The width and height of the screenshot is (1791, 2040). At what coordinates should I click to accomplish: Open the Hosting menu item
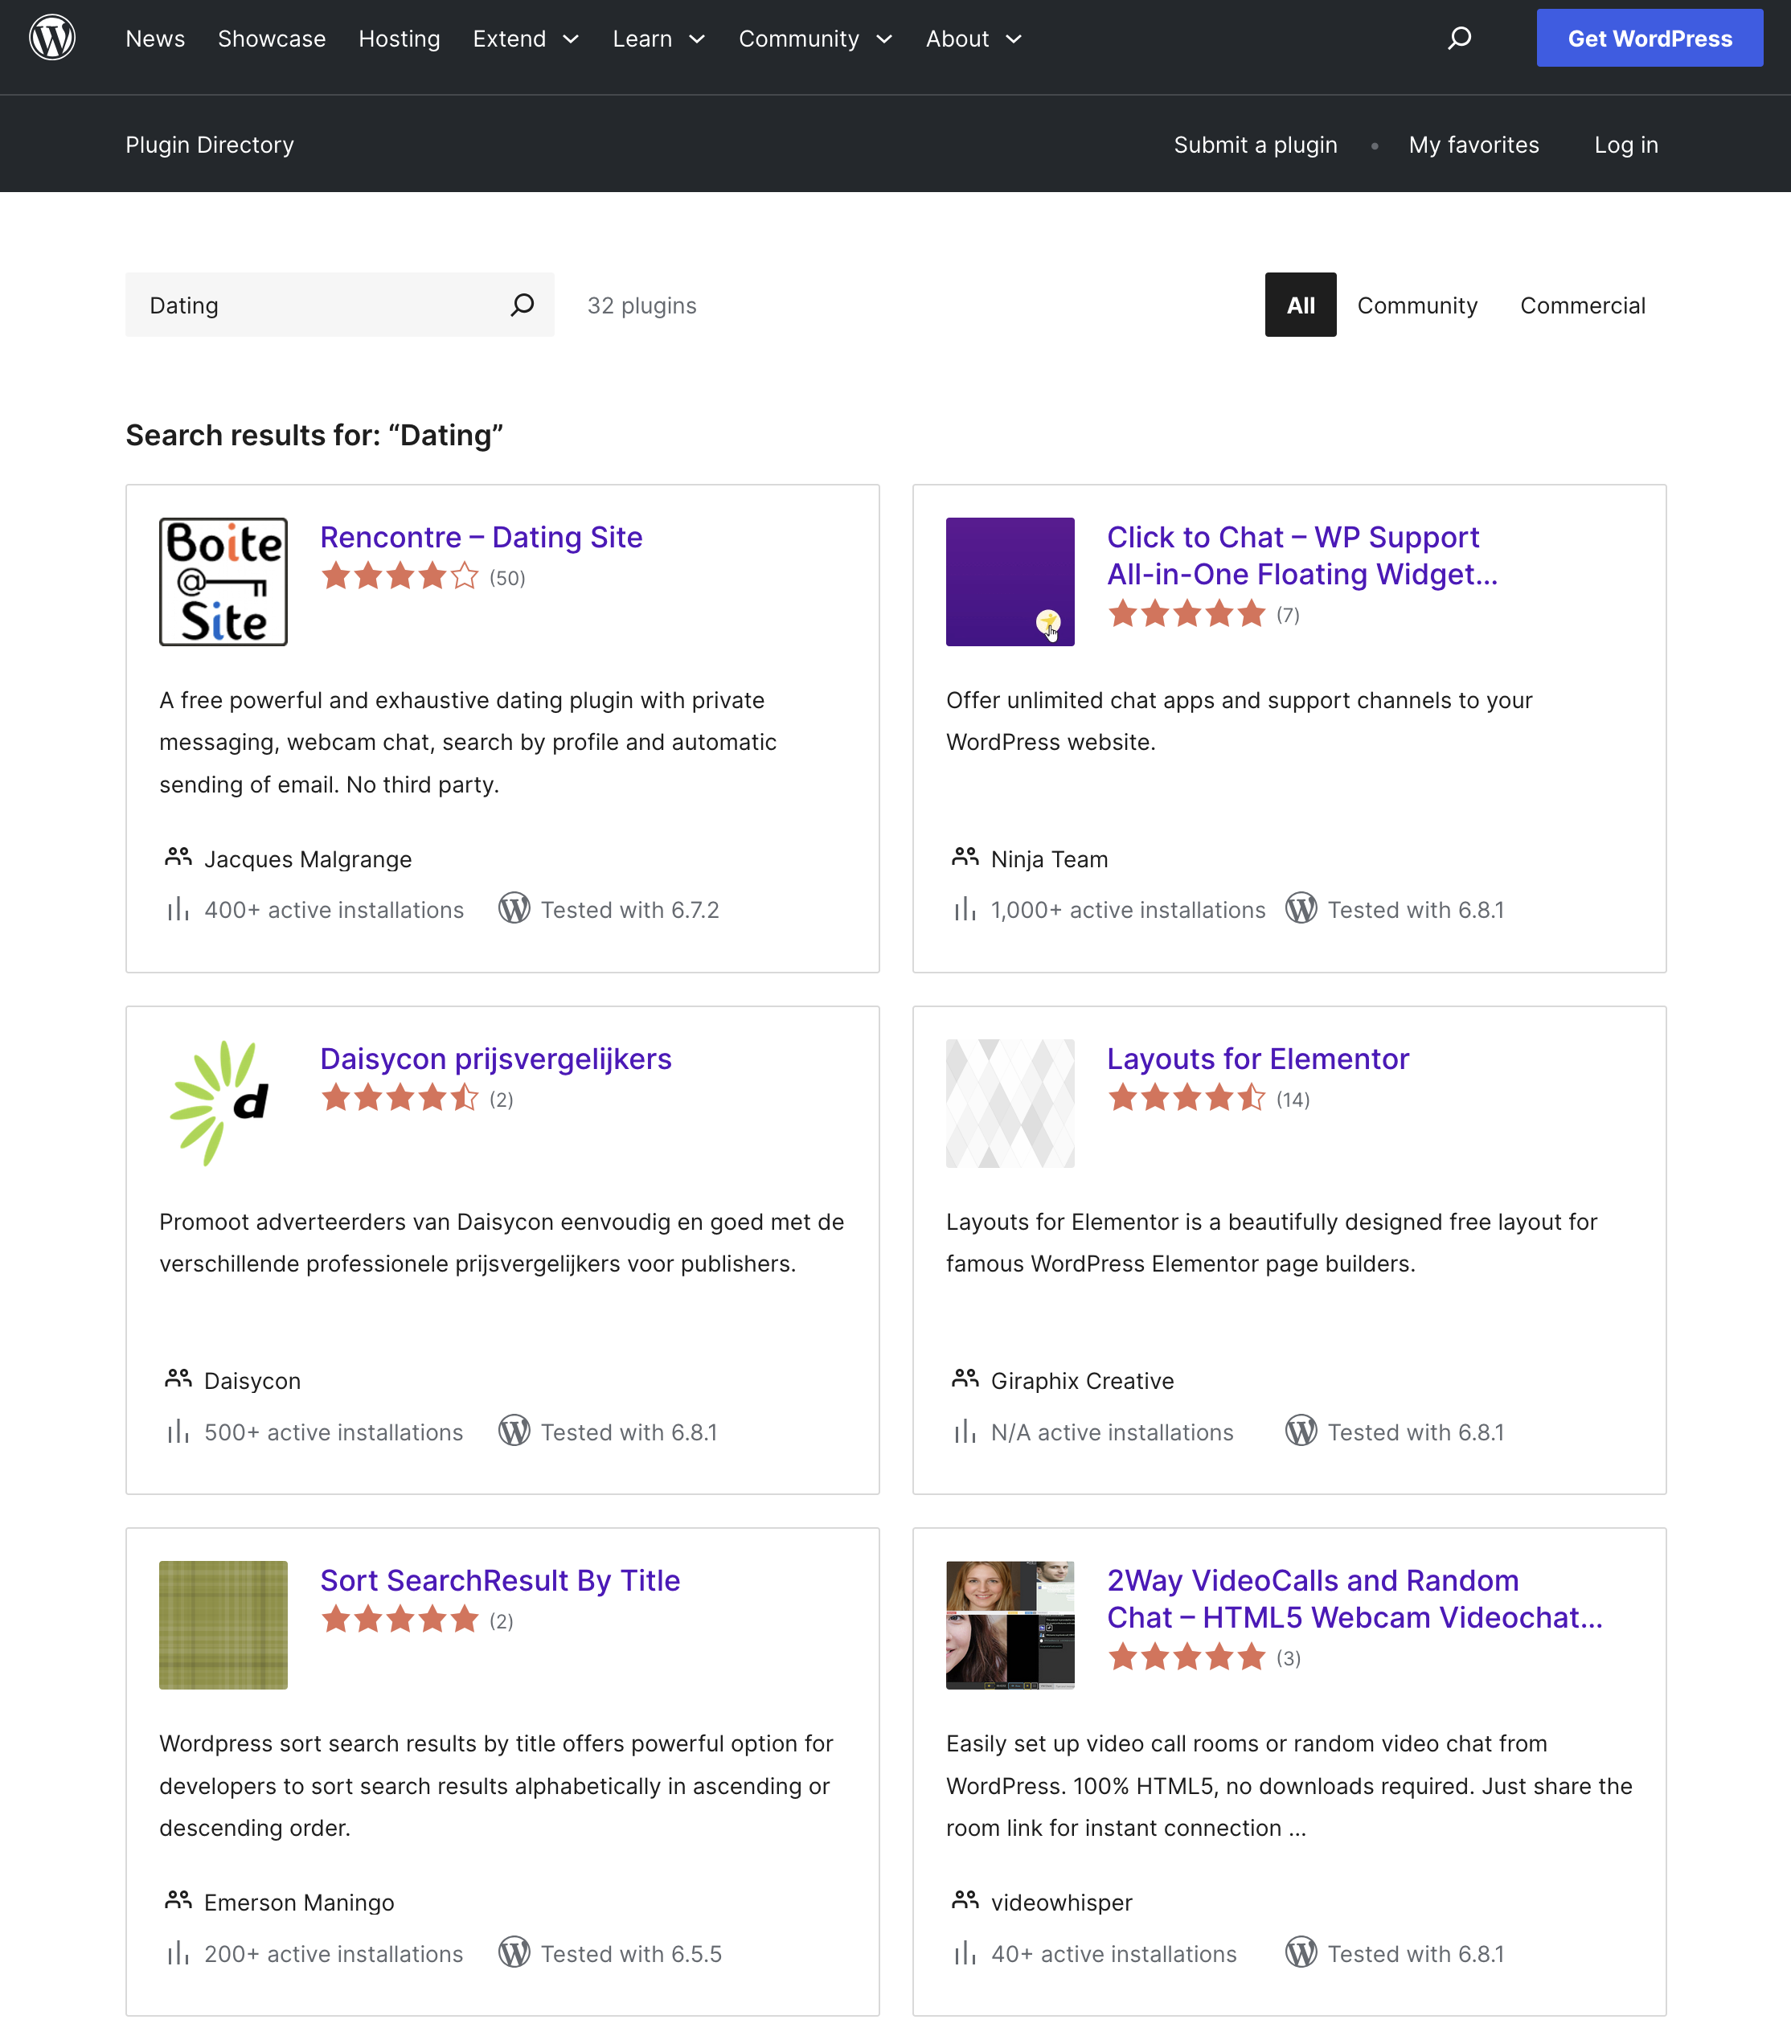tap(400, 39)
